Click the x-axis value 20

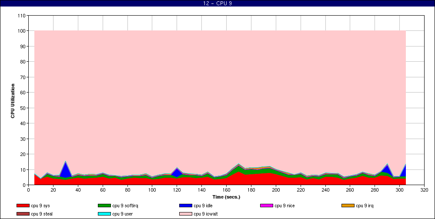53,190
